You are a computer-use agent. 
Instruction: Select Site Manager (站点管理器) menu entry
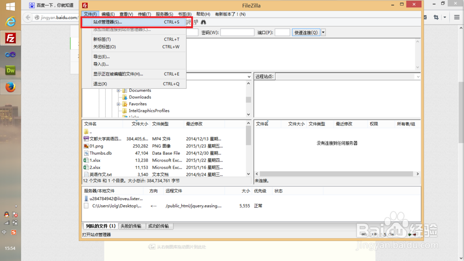click(x=135, y=22)
